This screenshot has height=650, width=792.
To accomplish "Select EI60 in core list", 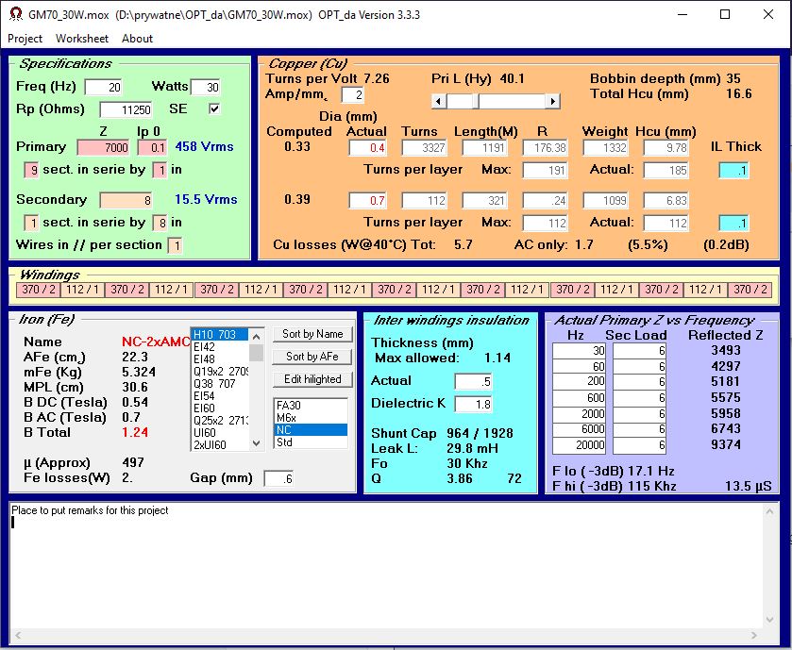I will coord(220,408).
